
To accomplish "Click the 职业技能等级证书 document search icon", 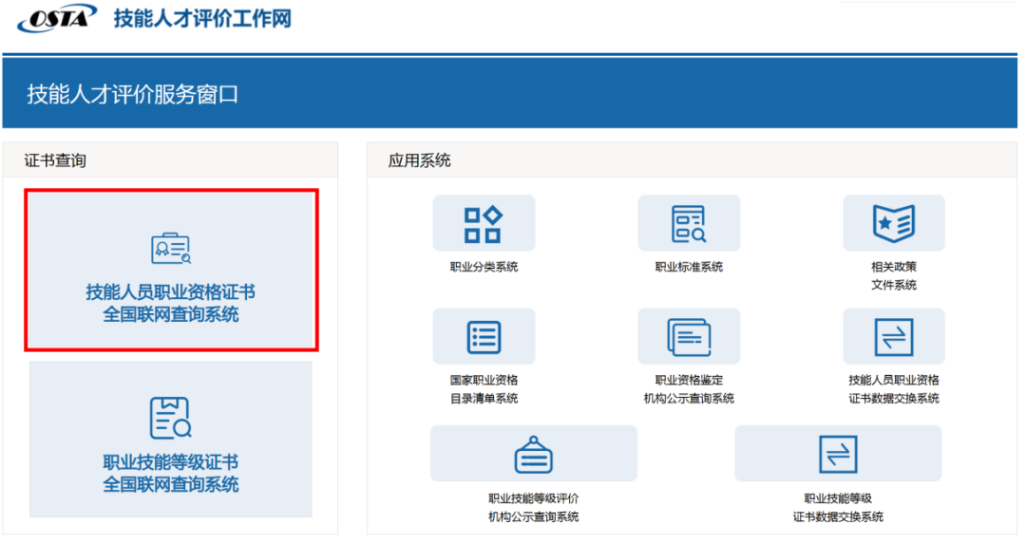I will pyautogui.click(x=171, y=418).
